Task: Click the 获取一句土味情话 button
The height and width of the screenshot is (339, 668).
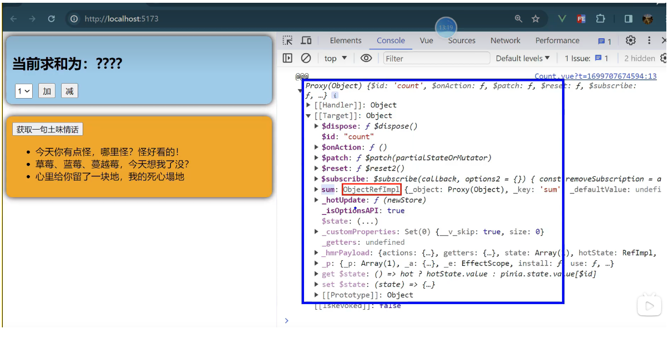Action: coord(47,130)
